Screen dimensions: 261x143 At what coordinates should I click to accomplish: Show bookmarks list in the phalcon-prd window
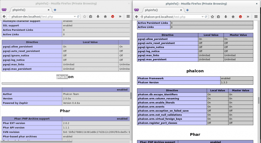pyautogui.click(x=218, y=17)
